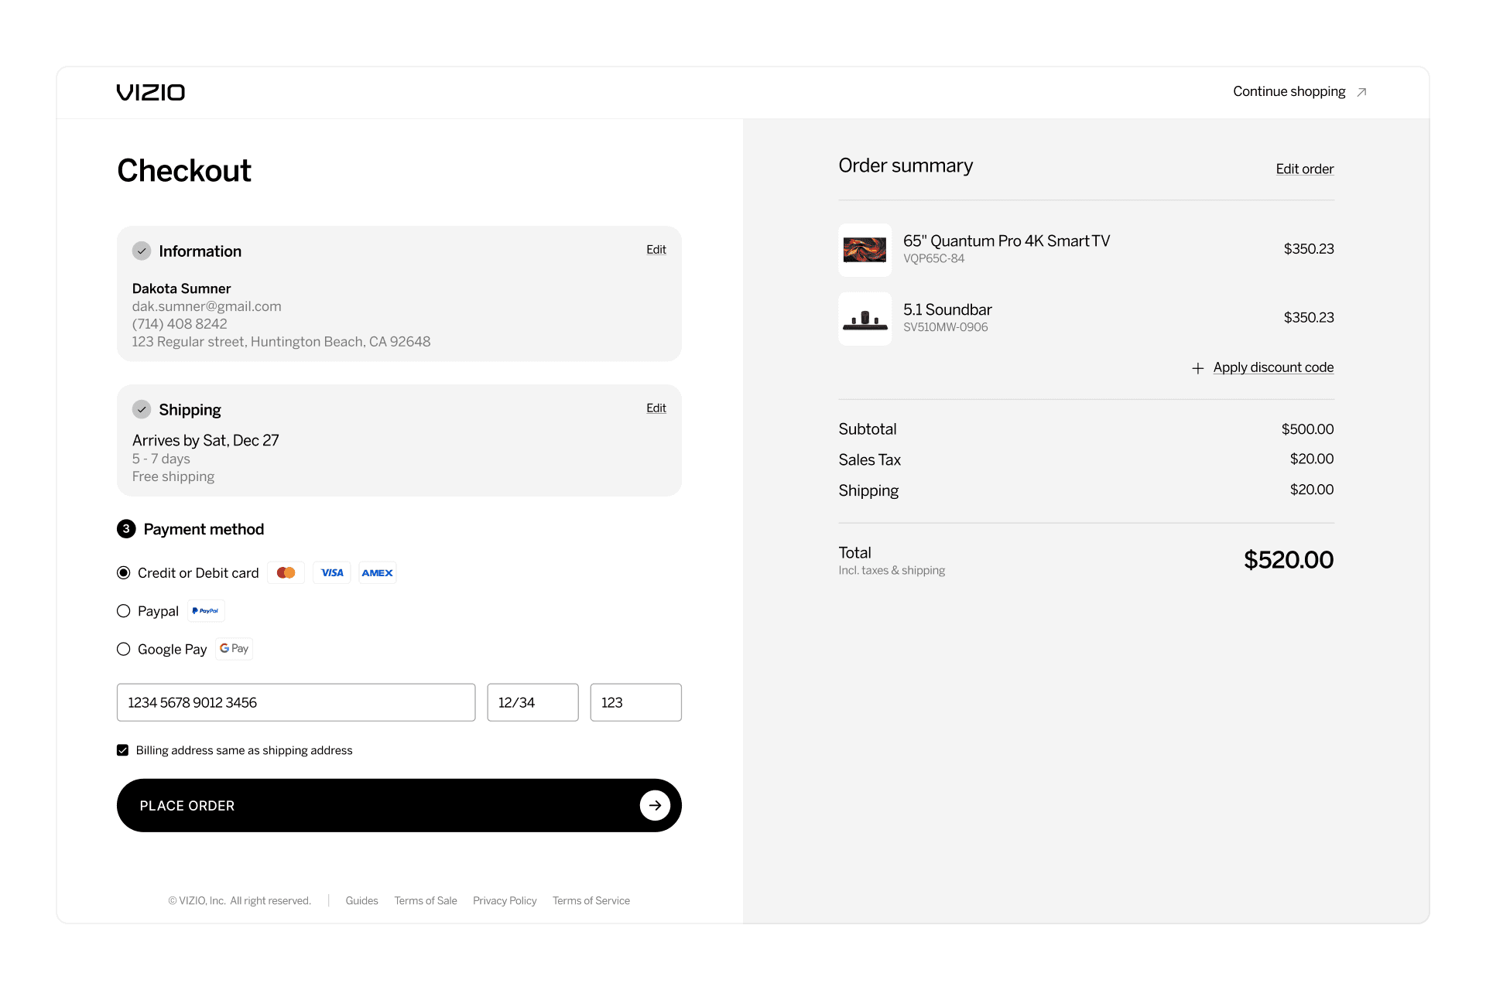The width and height of the screenshot is (1486, 990).
Task: Choose Google Pay radio button
Action: click(123, 649)
